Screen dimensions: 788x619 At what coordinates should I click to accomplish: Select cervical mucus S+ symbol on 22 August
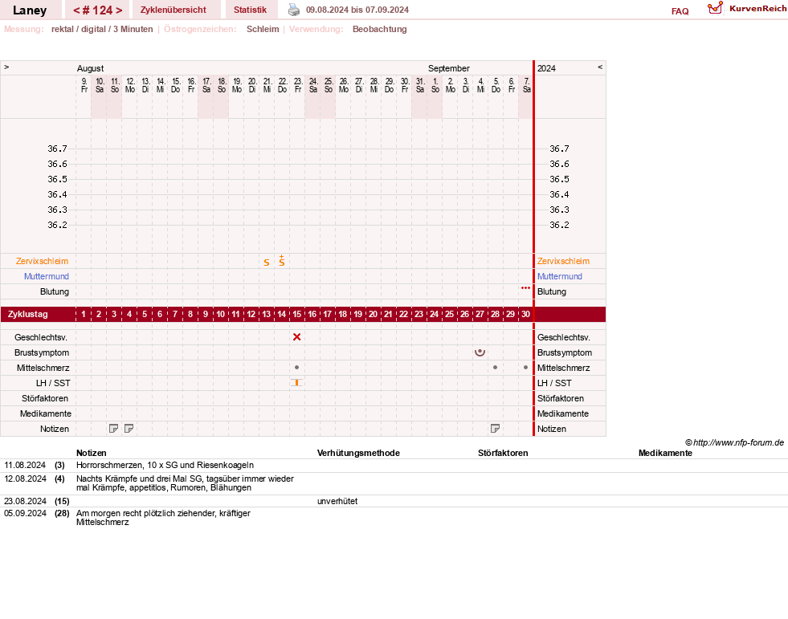pyautogui.click(x=281, y=260)
